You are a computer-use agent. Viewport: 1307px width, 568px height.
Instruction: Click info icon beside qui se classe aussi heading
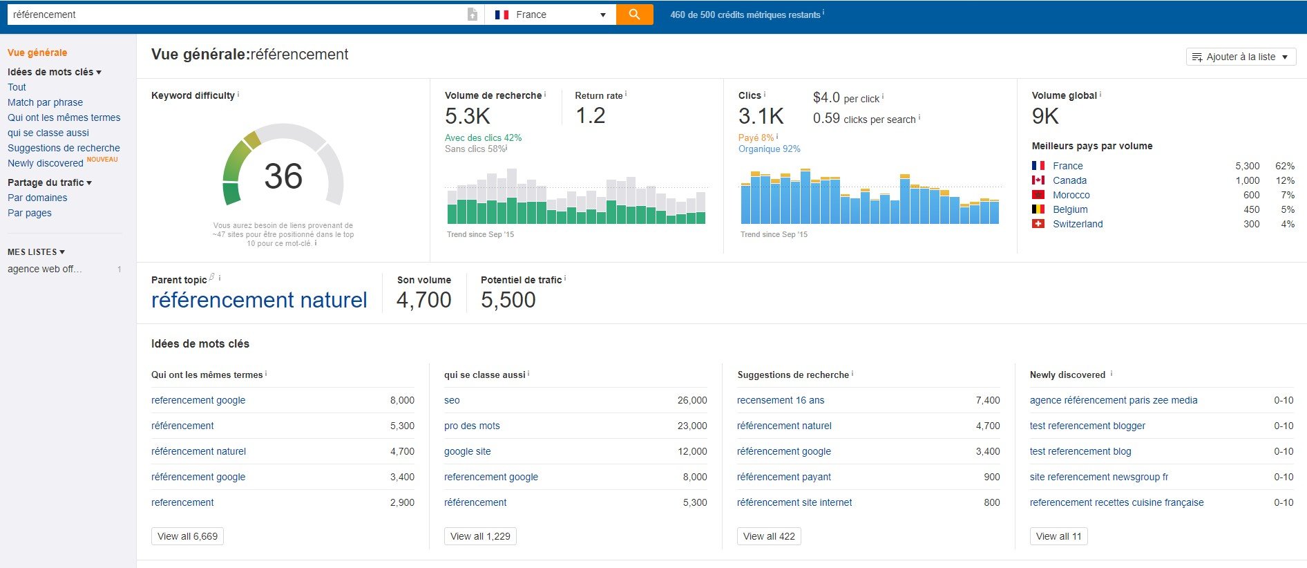coord(529,373)
